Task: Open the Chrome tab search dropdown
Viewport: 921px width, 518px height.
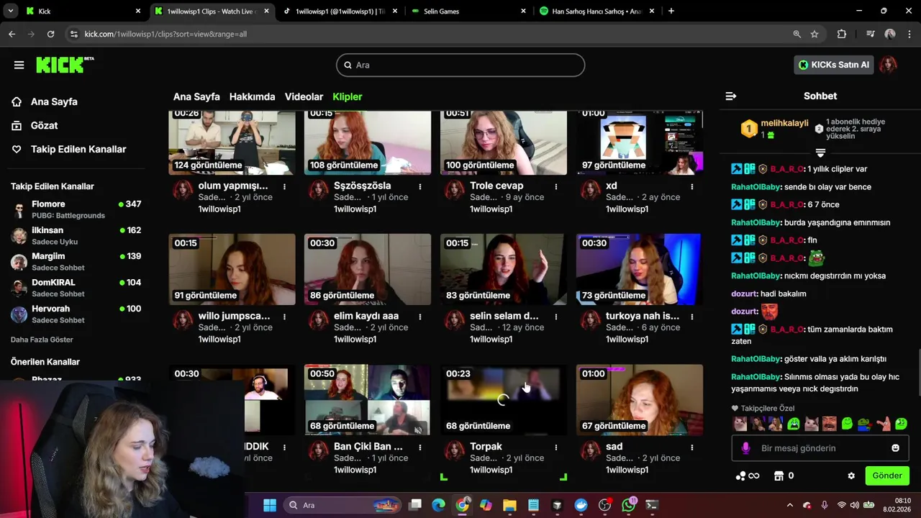Action: 12,11
